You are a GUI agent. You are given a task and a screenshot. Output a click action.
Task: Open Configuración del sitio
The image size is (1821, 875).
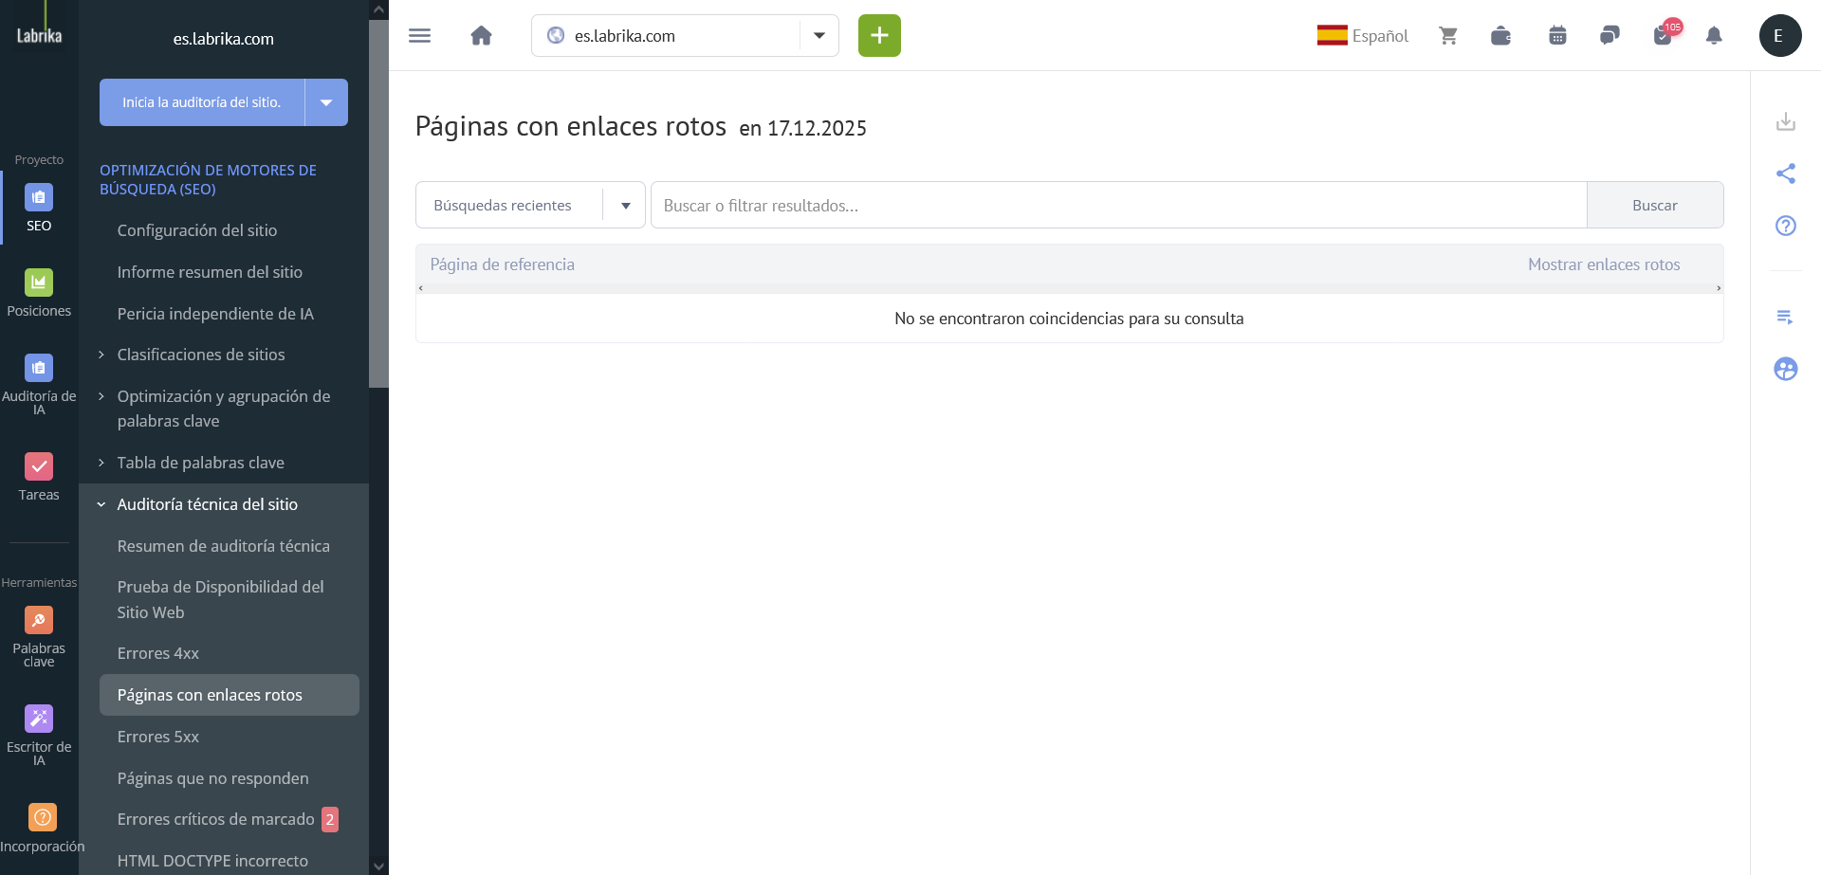[x=197, y=230]
